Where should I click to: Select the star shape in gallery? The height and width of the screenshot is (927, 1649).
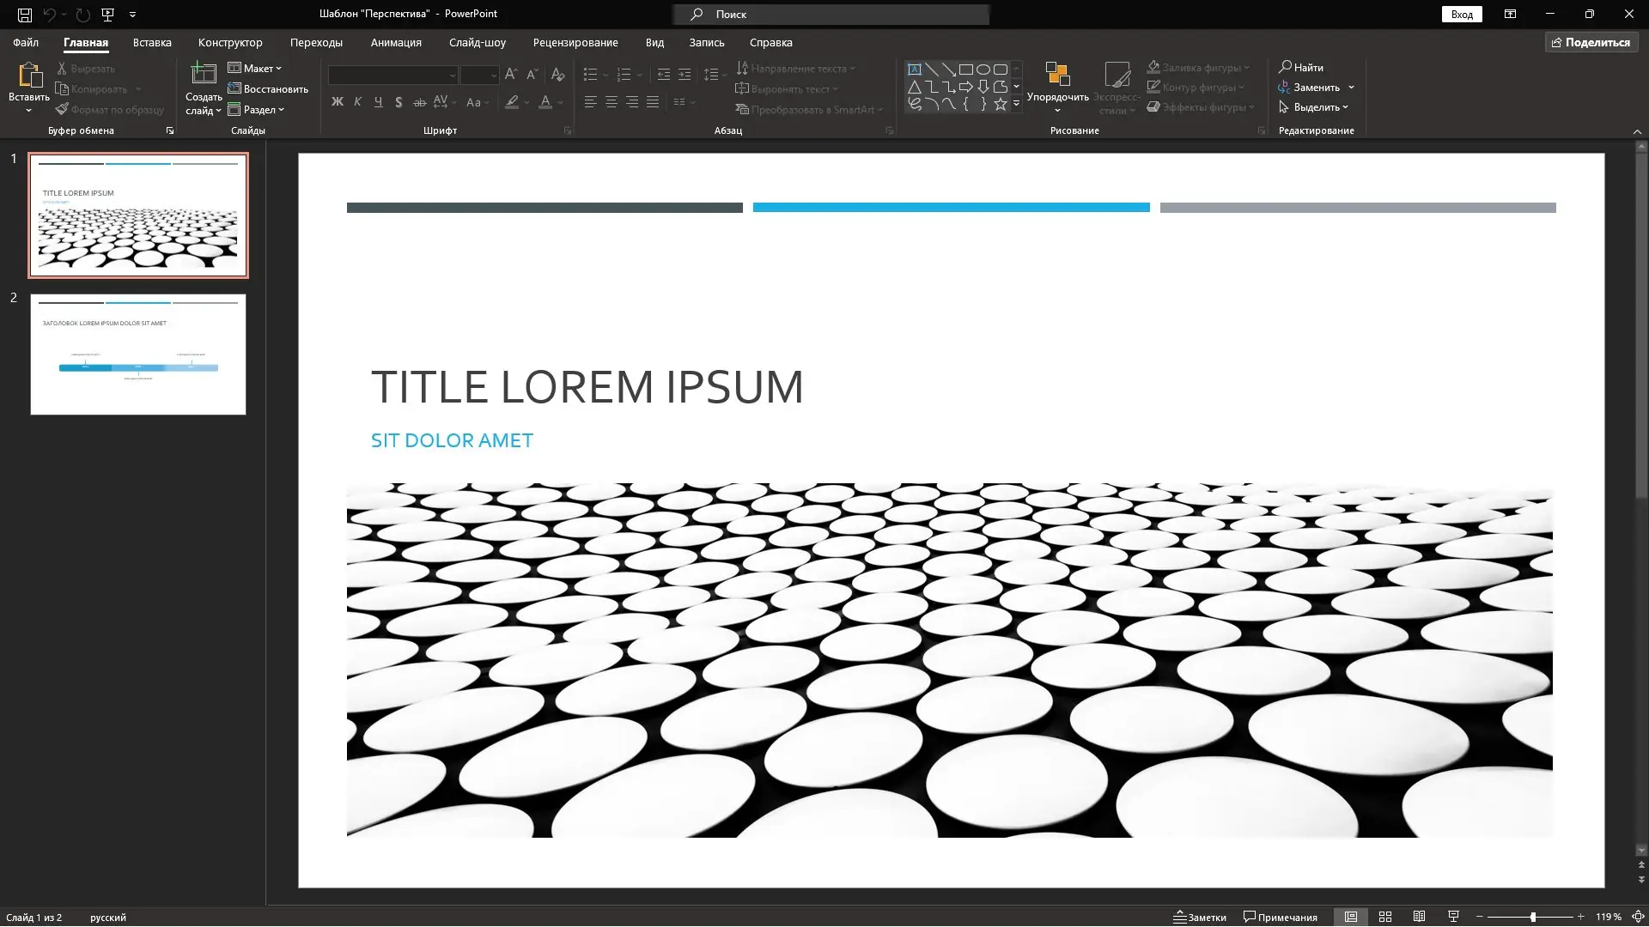tap(1001, 104)
